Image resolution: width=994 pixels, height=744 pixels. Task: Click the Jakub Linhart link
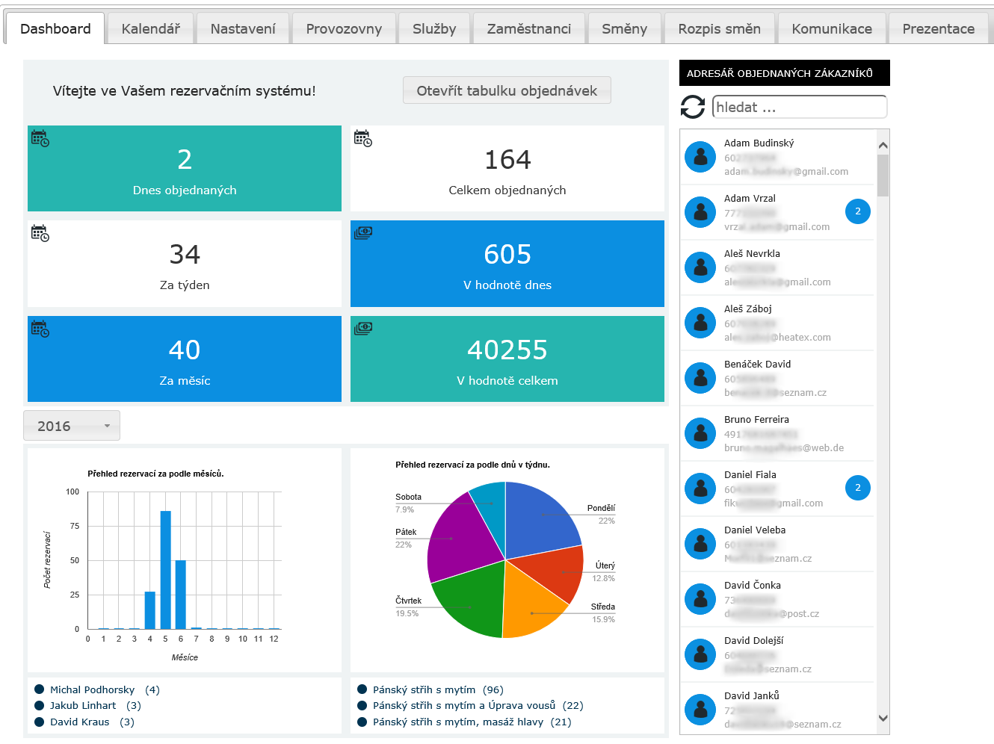click(83, 705)
